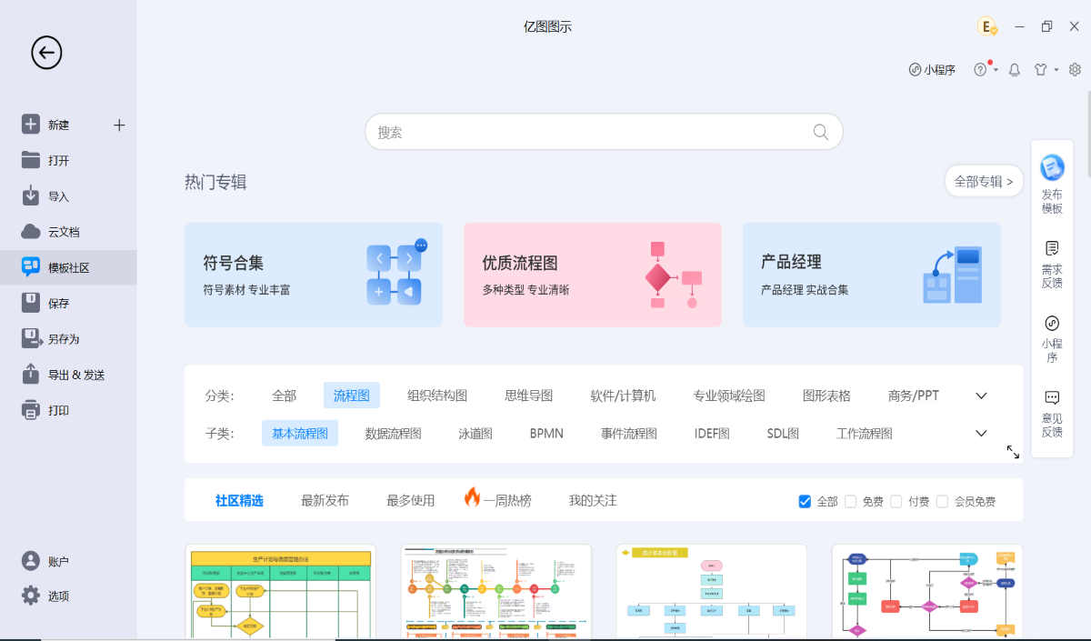
Task: Select the 模板社区 sidebar icon
Action: point(31,267)
